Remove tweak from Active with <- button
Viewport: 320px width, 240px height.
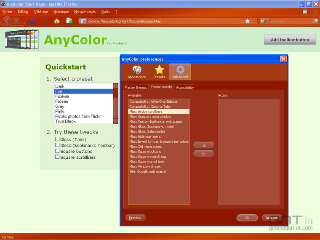click(204, 153)
